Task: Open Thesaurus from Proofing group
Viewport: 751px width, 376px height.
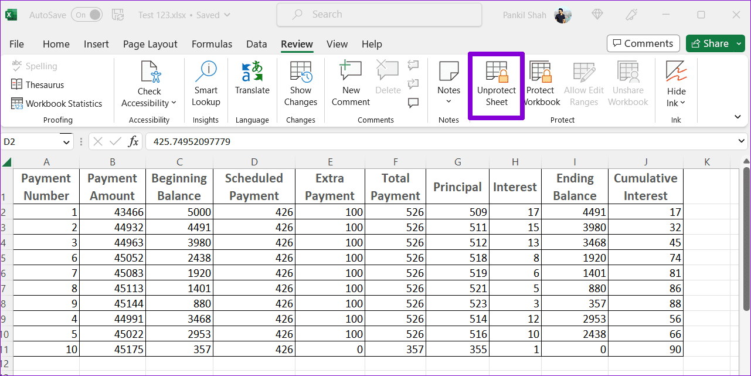Action: [x=38, y=85]
